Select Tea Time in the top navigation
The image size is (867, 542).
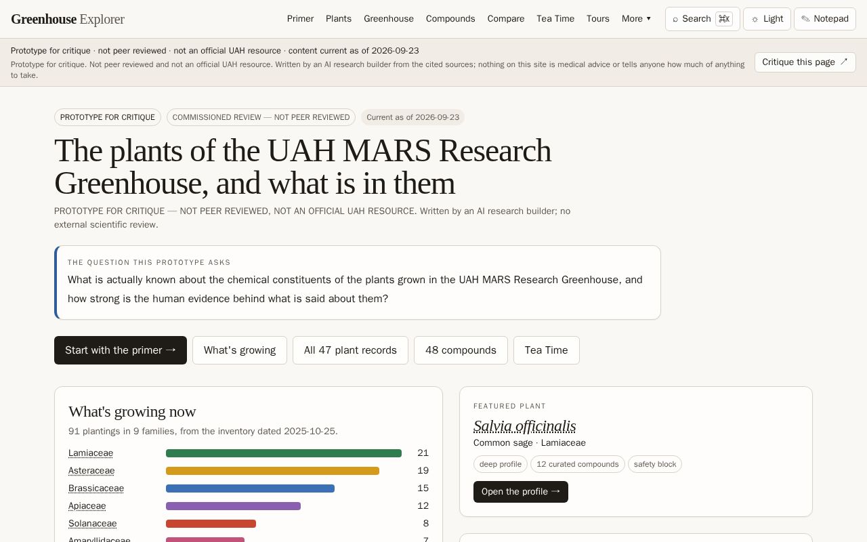click(555, 19)
